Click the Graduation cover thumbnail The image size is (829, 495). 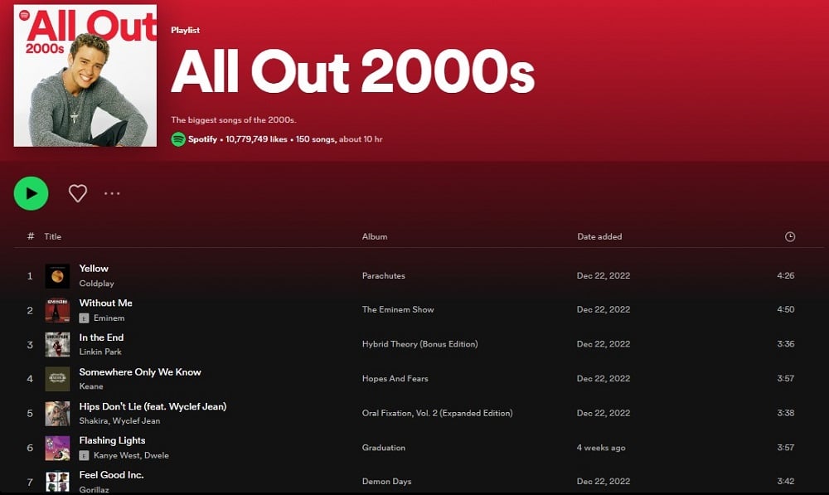(x=57, y=448)
